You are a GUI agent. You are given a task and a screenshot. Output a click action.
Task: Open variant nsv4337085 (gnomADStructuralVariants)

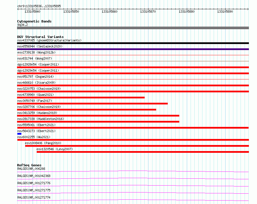click(49, 40)
